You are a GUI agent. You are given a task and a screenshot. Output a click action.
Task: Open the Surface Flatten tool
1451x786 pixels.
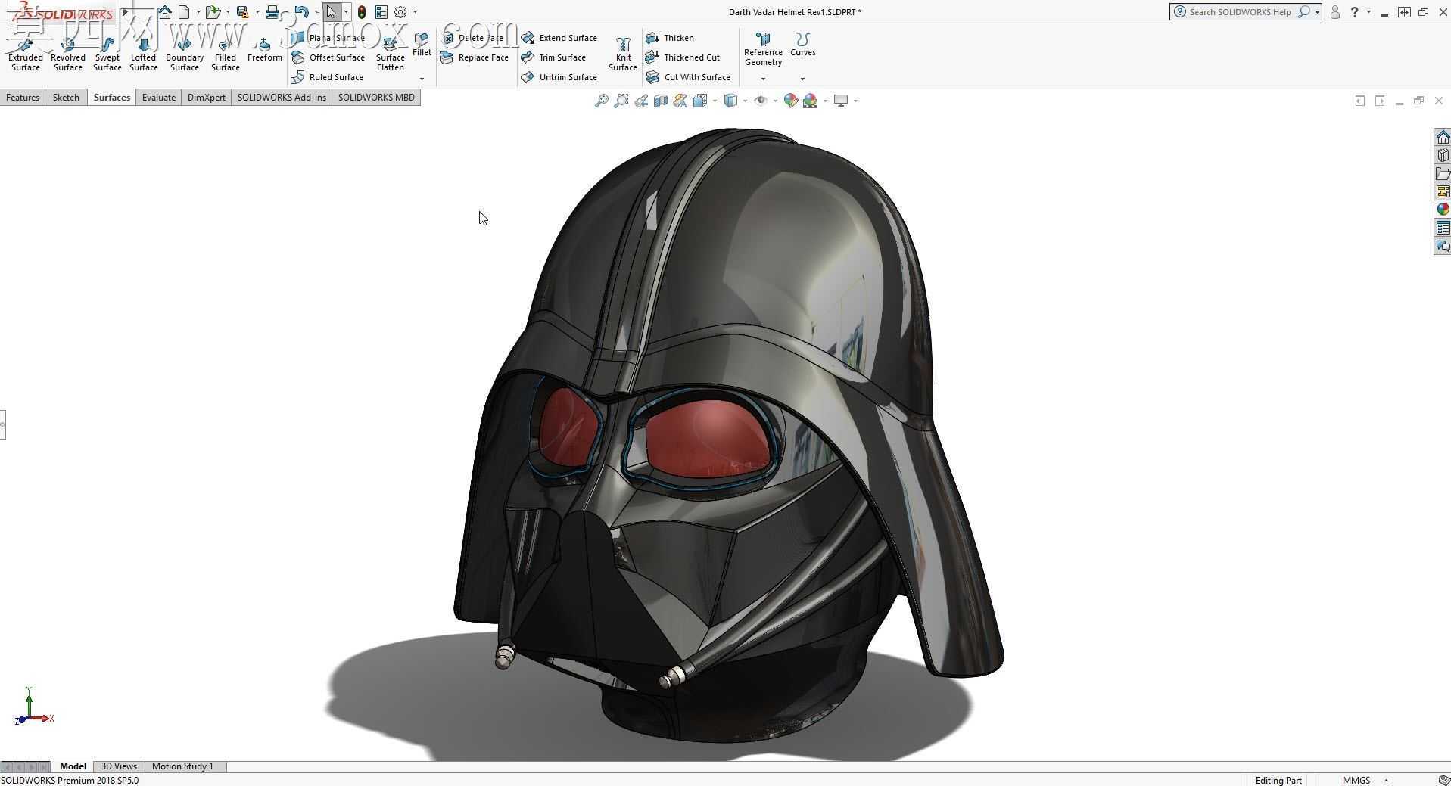[391, 54]
